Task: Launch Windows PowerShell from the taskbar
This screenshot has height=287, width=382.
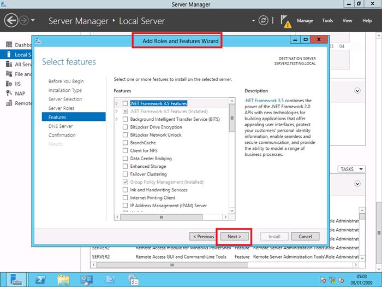Action: click(x=40, y=280)
